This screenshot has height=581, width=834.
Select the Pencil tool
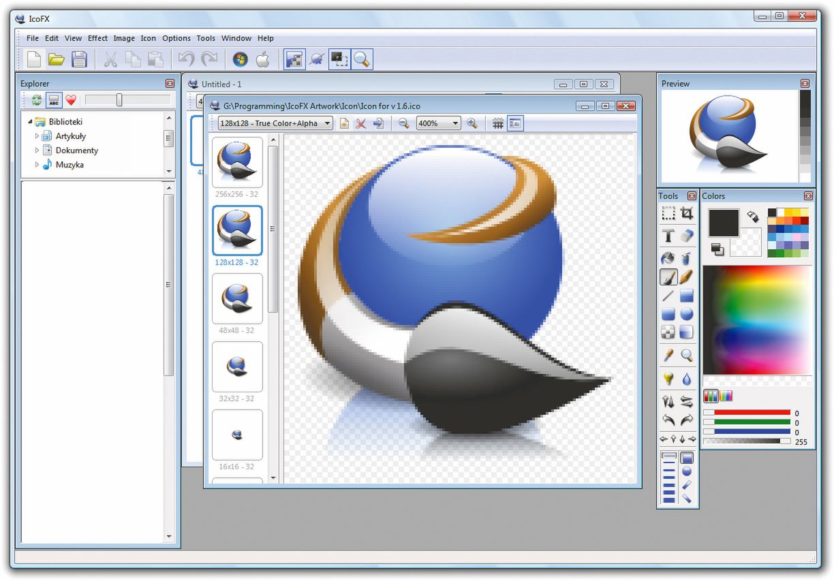click(x=687, y=277)
